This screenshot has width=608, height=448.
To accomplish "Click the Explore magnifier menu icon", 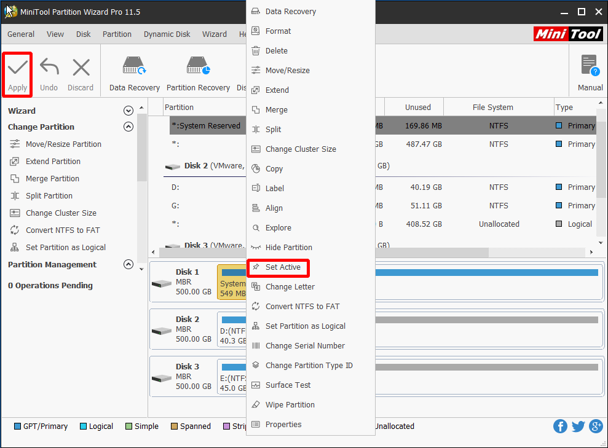I will [256, 228].
